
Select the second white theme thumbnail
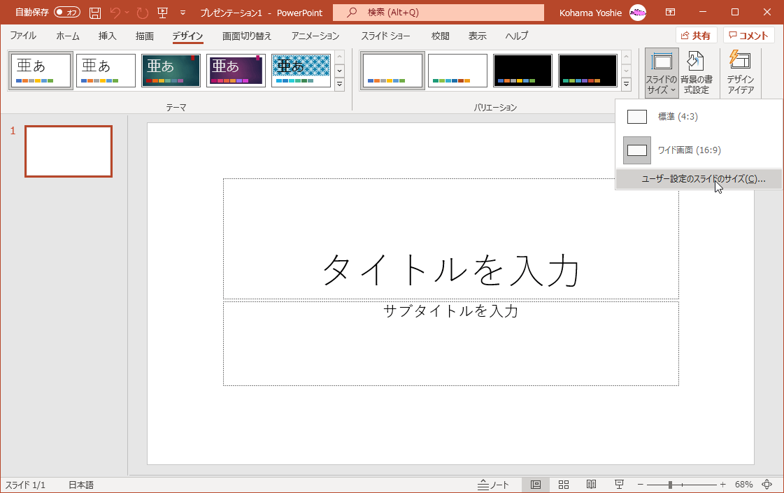pos(106,71)
